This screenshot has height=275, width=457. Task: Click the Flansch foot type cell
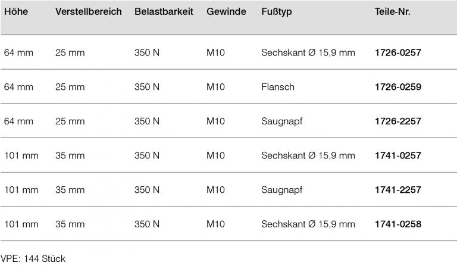[x=278, y=87]
